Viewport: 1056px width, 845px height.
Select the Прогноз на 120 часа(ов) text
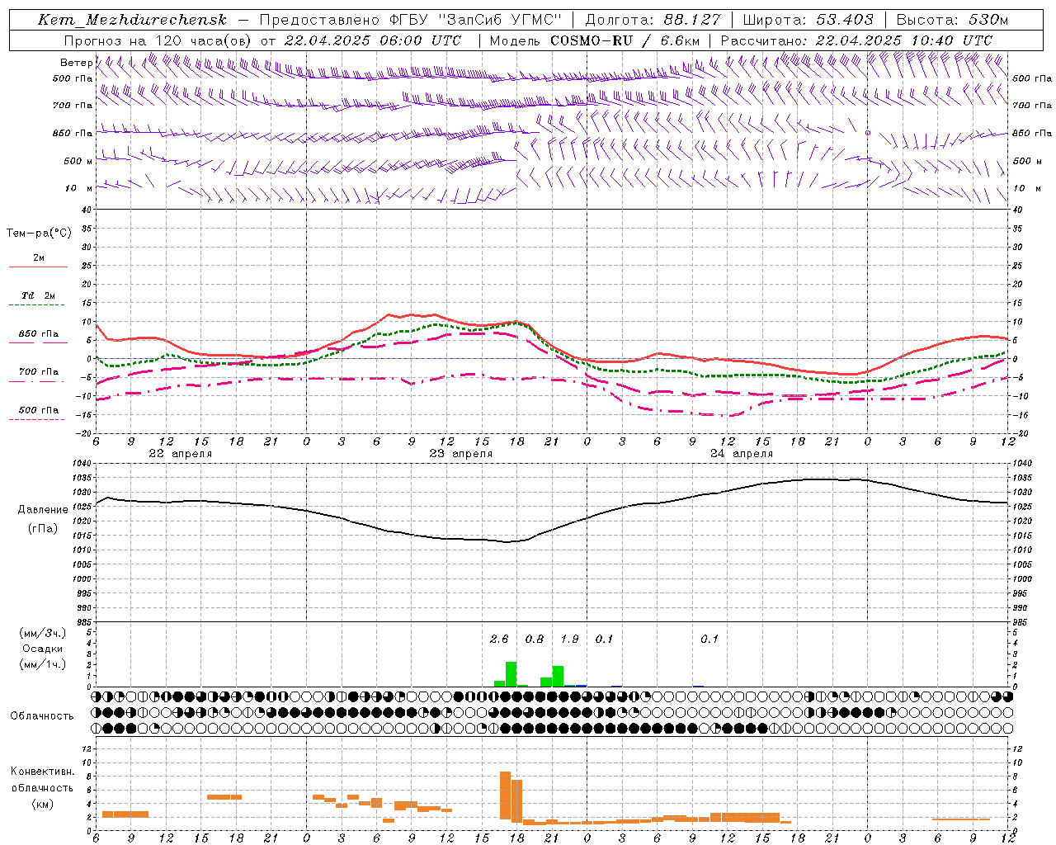point(158,40)
